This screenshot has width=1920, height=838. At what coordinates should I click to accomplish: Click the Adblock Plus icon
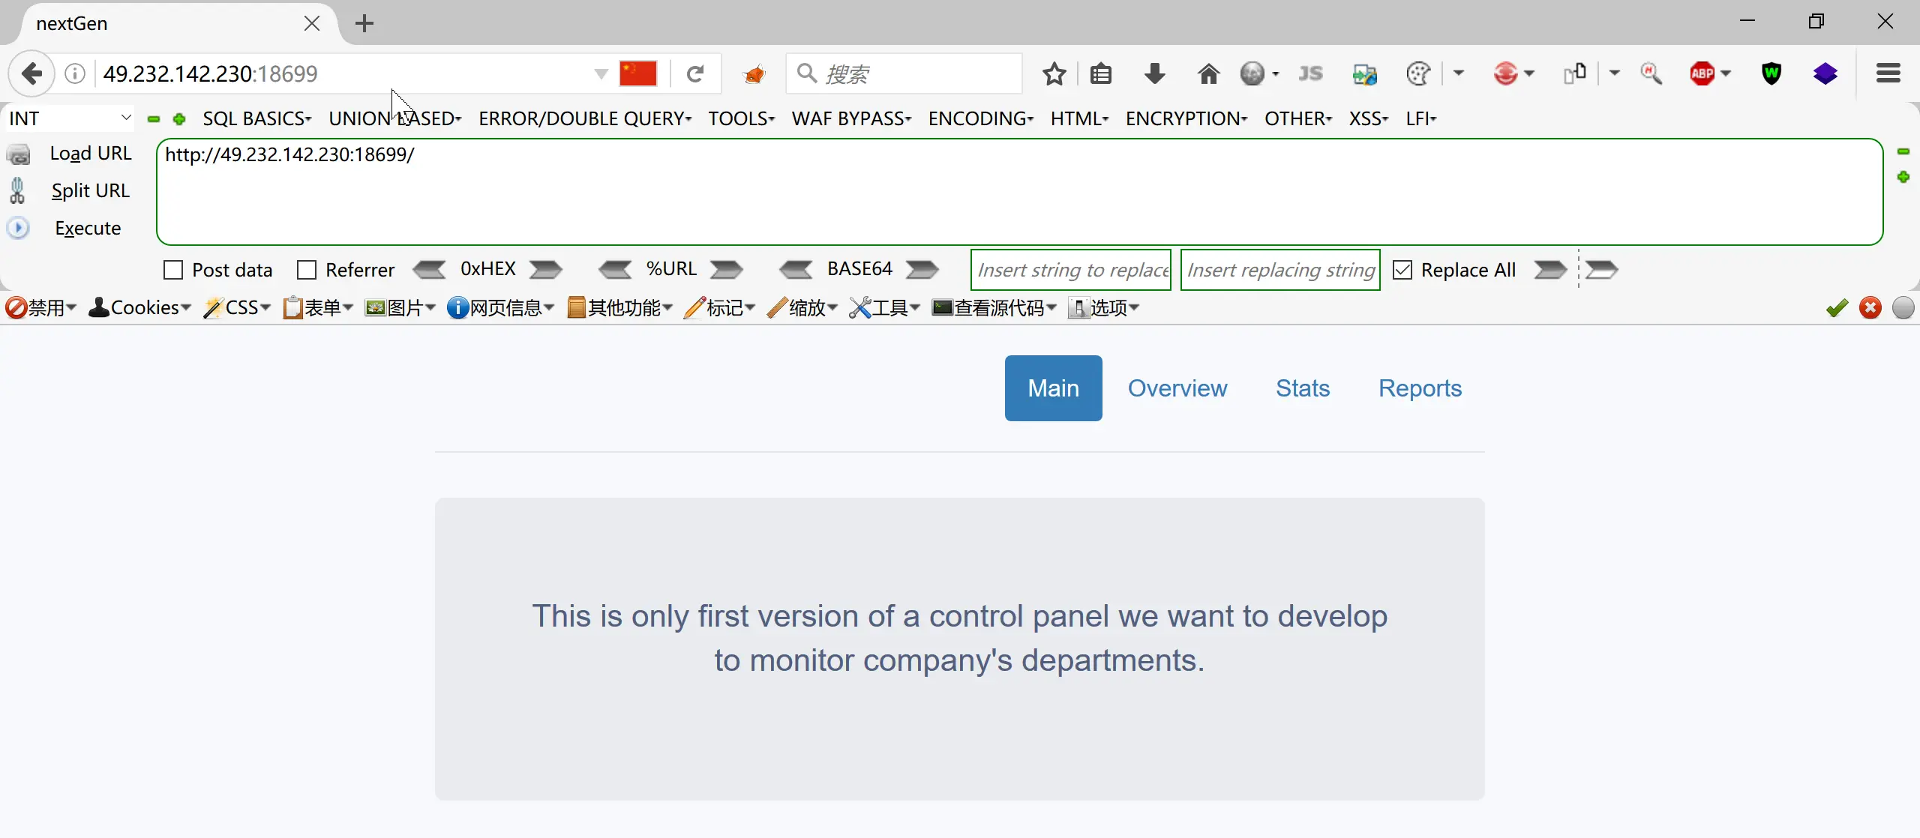tap(1702, 73)
